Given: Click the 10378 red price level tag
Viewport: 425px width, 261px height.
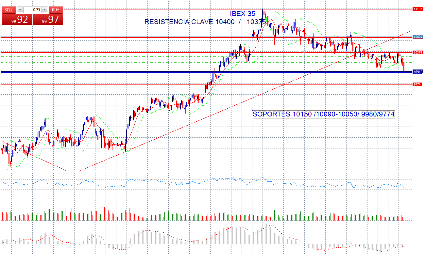Looking at the screenshot, I should pyautogui.click(x=417, y=52).
